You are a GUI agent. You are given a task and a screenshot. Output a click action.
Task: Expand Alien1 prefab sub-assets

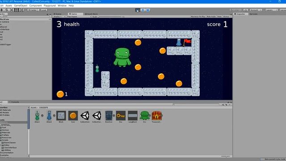(42, 115)
